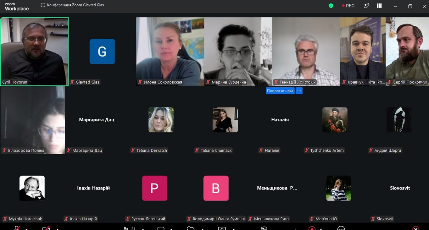Select Геннадій Христокін's video tile
The width and height of the screenshot is (429, 230).
tap(306, 51)
